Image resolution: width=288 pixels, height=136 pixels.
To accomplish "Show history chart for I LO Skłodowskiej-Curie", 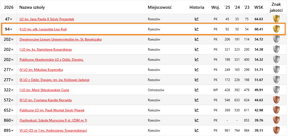I will [197, 90].
